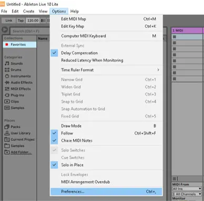The width and height of the screenshot is (204, 201).
Task: Click third clip slot stop button
Action: coord(175,49)
